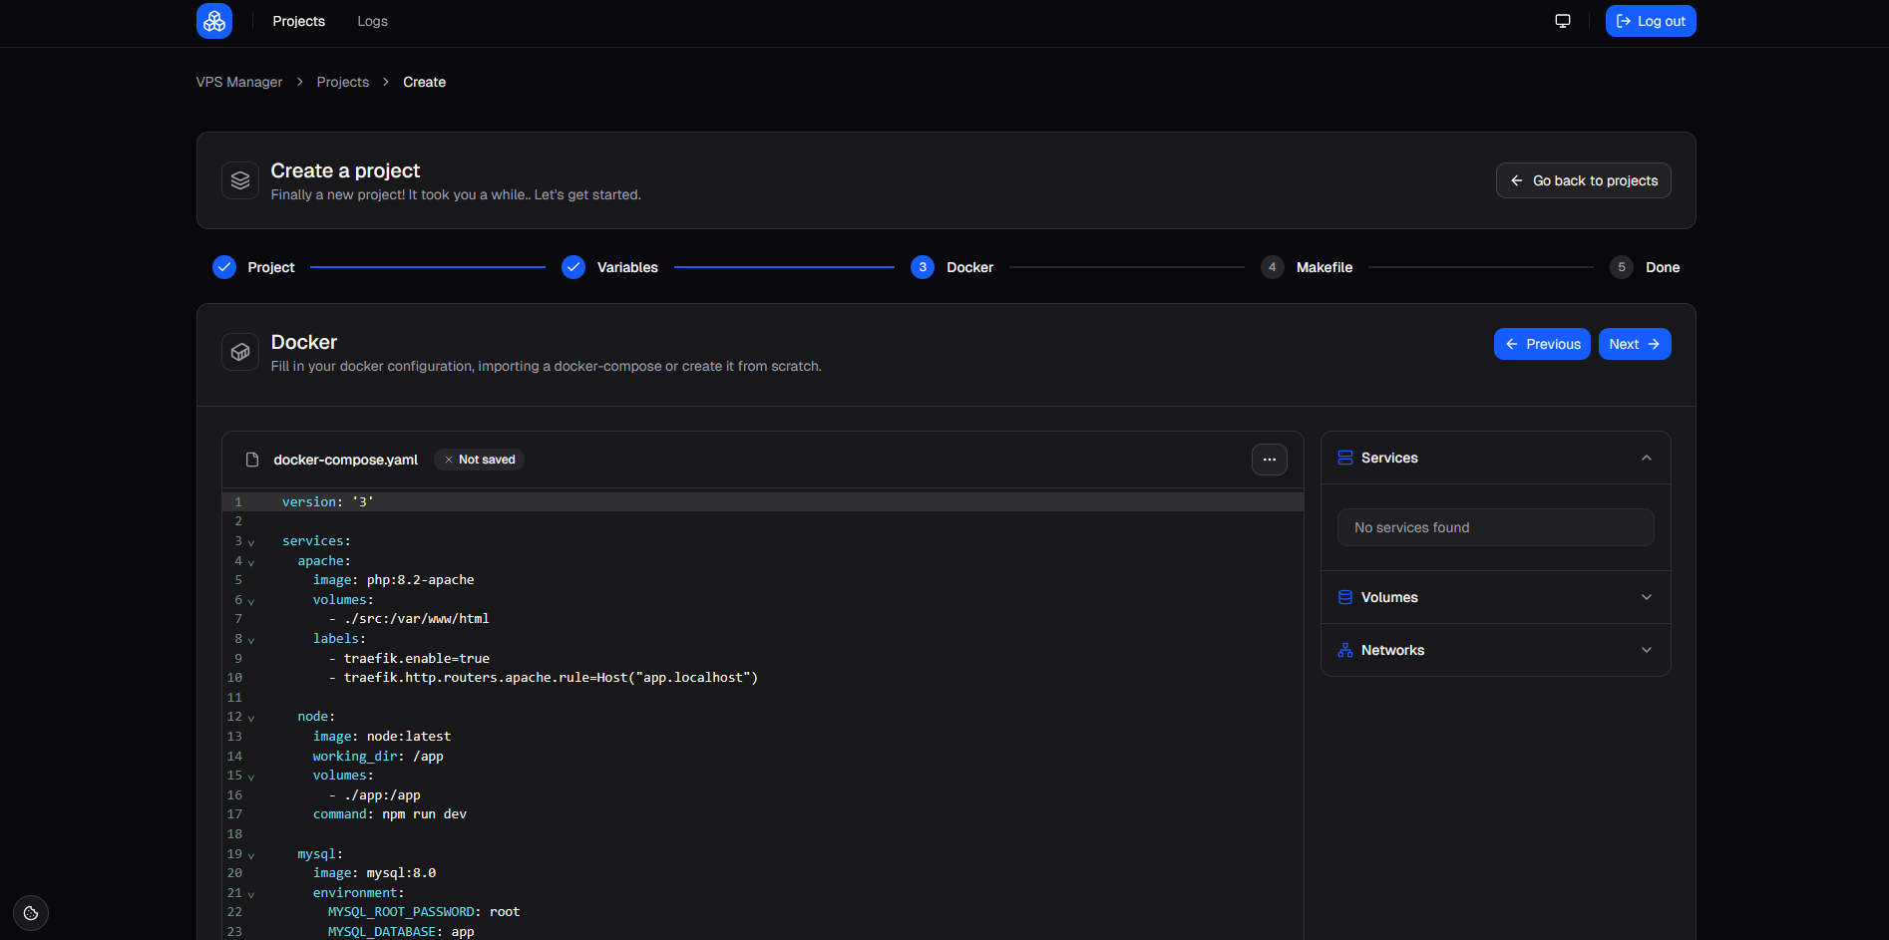Click the Log out button
The width and height of the screenshot is (1889, 940).
tap(1650, 21)
